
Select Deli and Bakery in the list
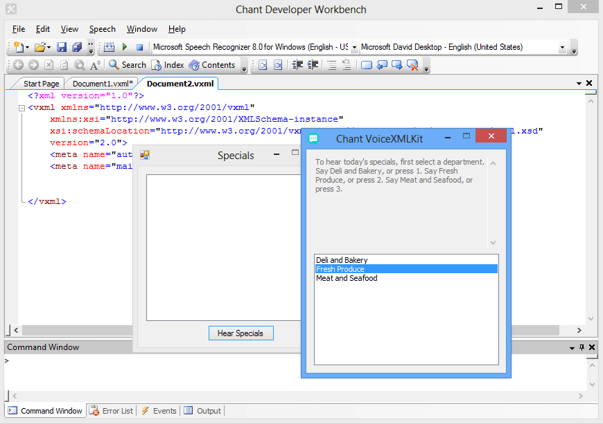[406, 260]
